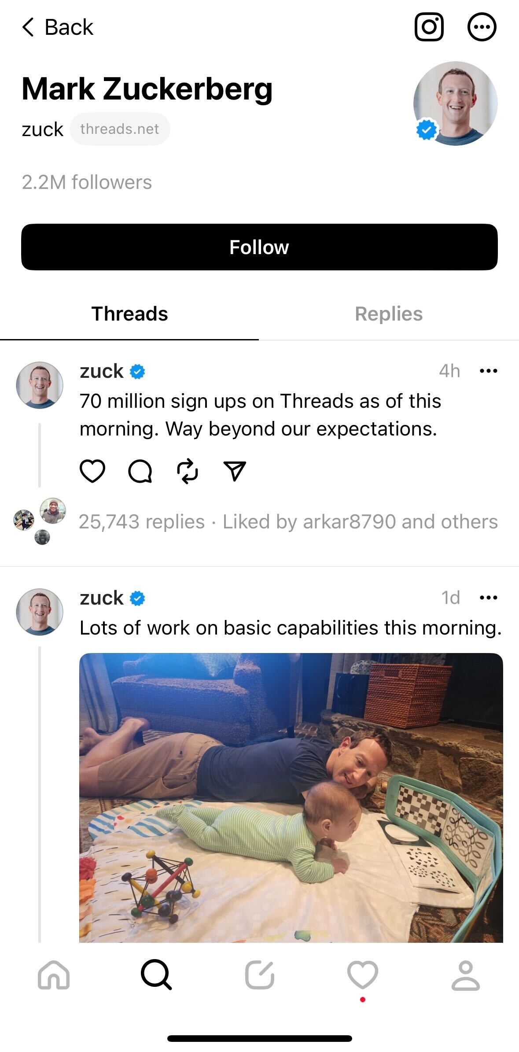Compose a new thread
The image size is (519, 1052).
(x=260, y=975)
